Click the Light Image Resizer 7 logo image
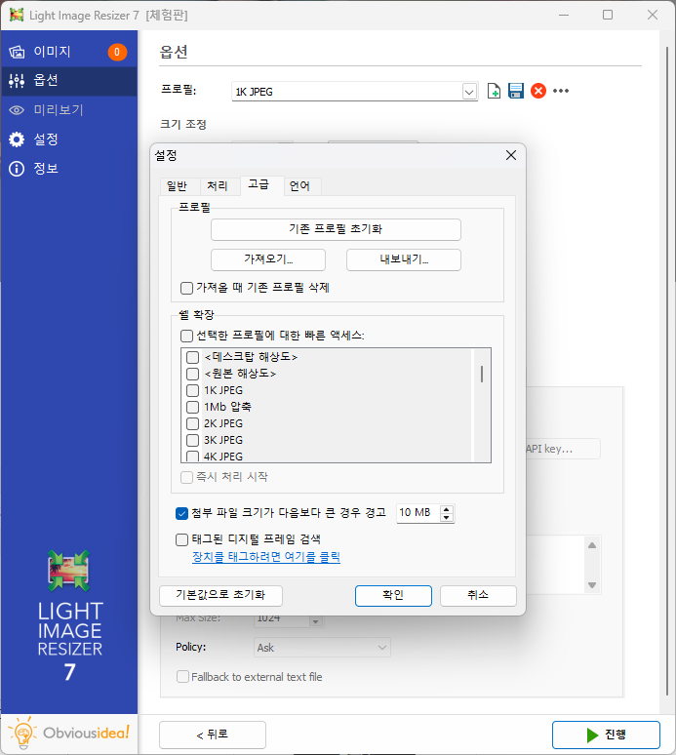This screenshot has height=755, width=676. (69, 571)
